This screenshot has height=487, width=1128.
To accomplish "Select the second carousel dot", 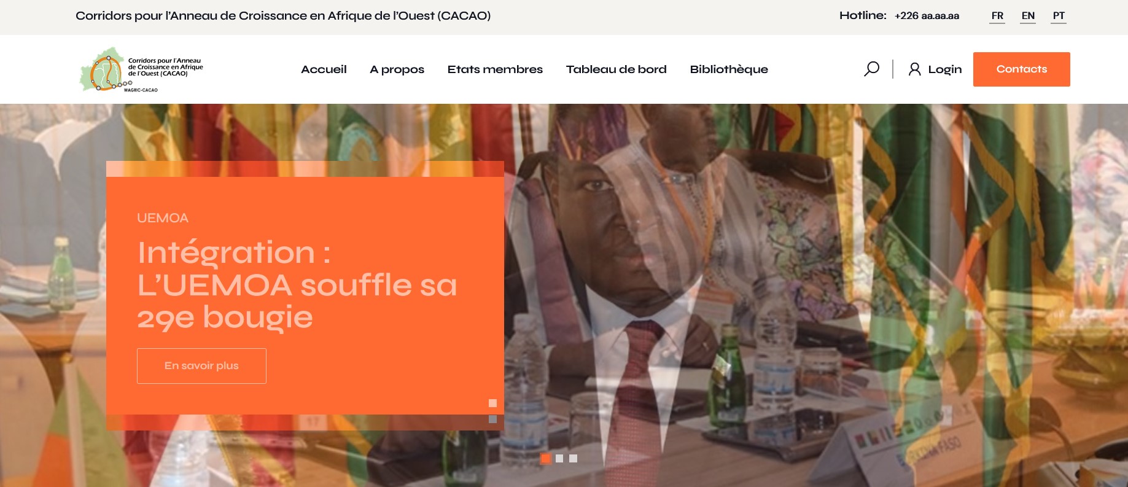I will click(x=559, y=458).
